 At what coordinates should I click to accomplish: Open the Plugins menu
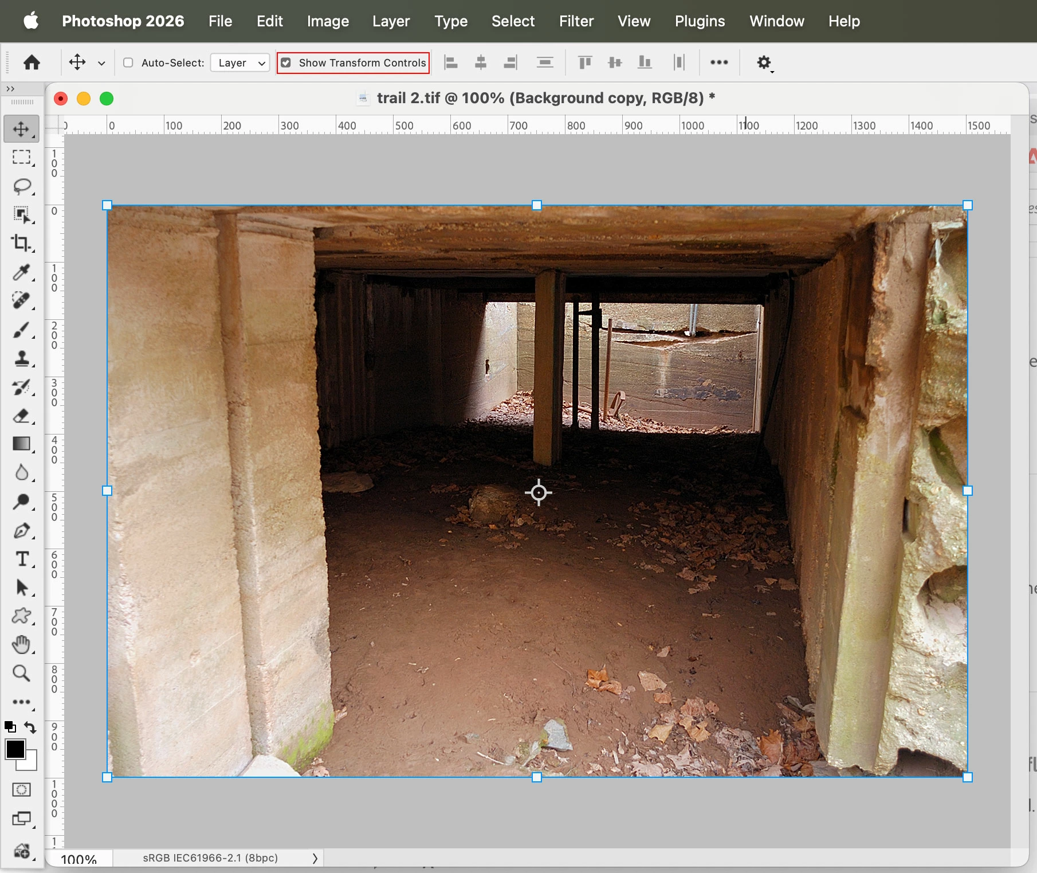tap(700, 21)
